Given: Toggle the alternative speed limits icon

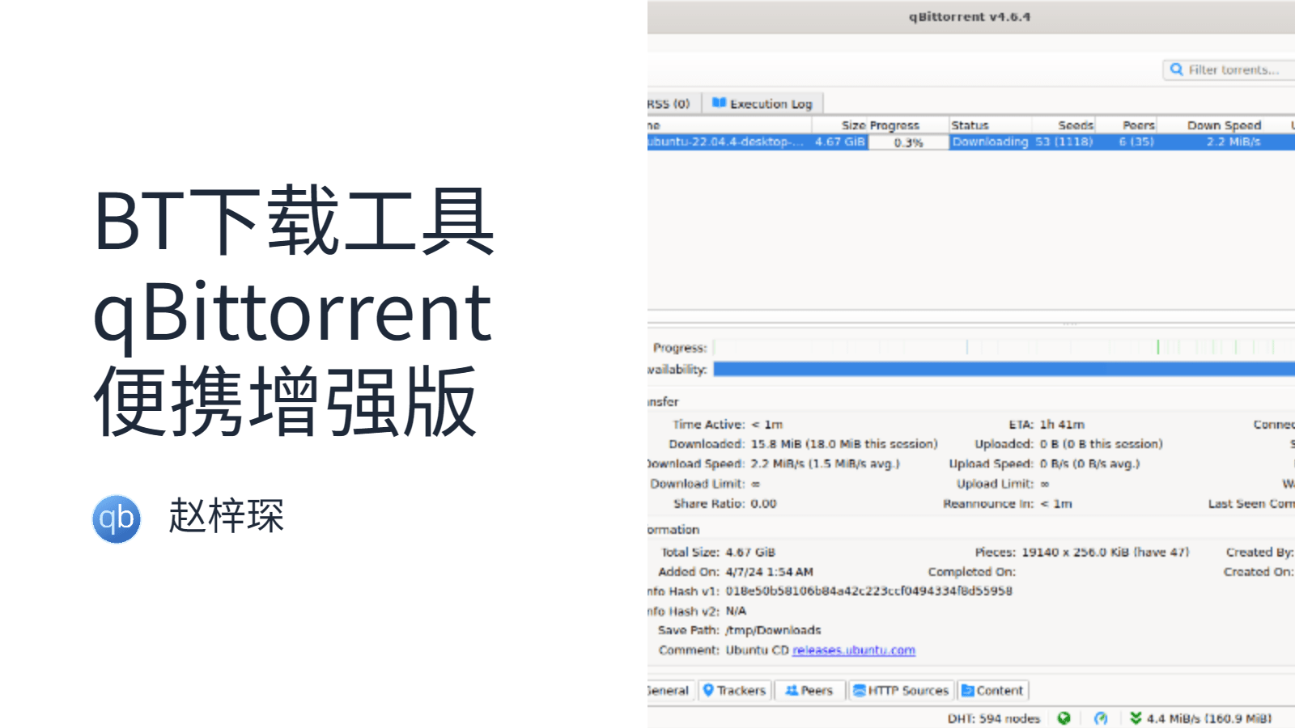Looking at the screenshot, I should [1101, 718].
